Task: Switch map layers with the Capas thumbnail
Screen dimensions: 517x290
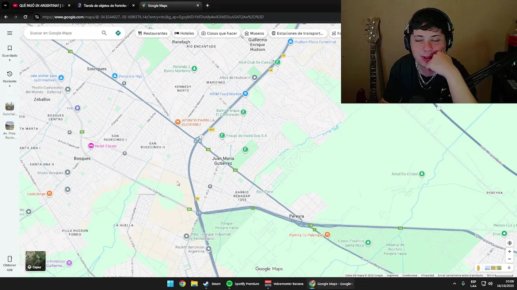Action: pos(36,261)
